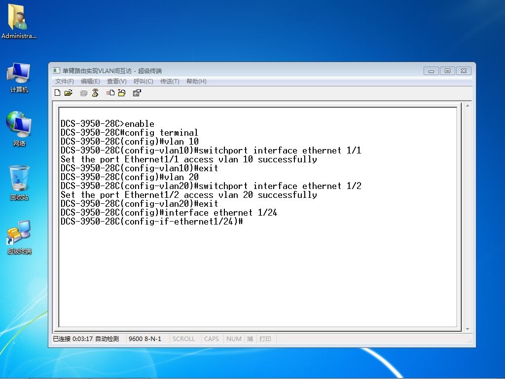
Task: Close the 超级终端 window
Action: coord(464,71)
